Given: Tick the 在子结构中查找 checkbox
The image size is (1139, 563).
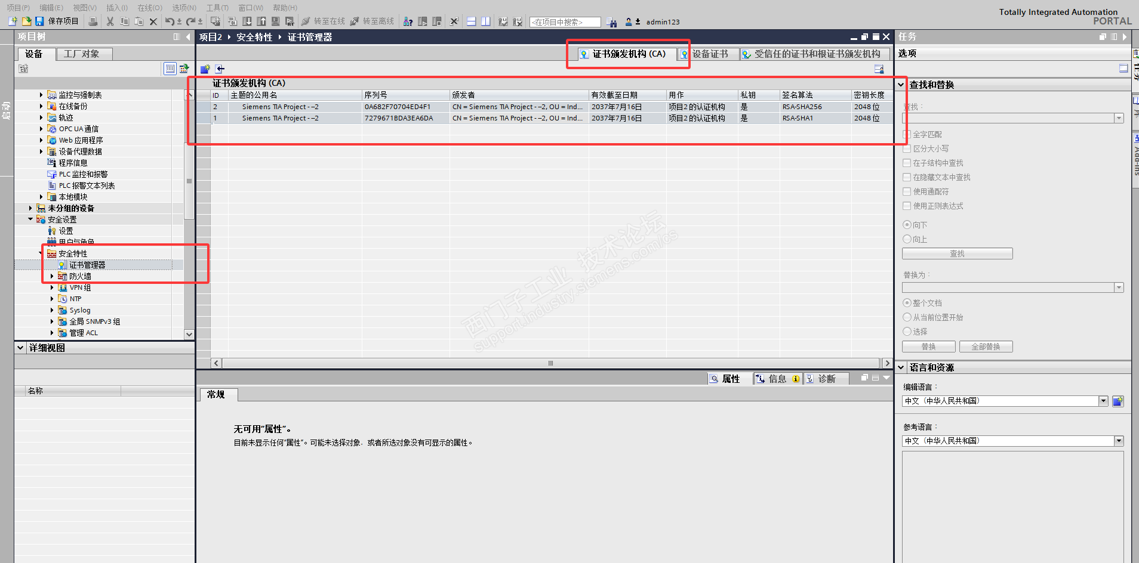Looking at the screenshot, I should [x=907, y=163].
